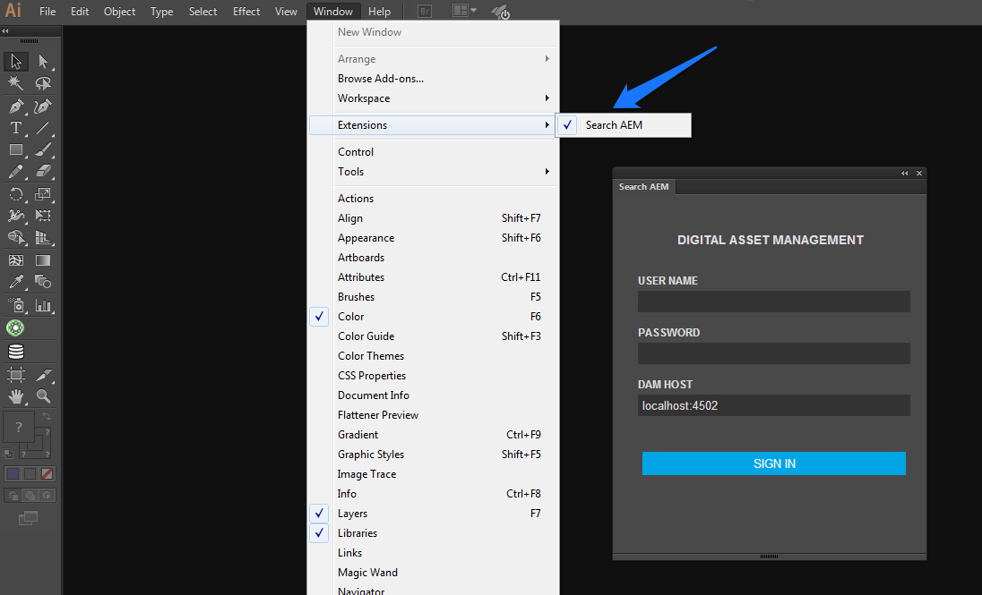Select the Selection tool (black arrow)
The width and height of the screenshot is (982, 595).
pos(15,62)
